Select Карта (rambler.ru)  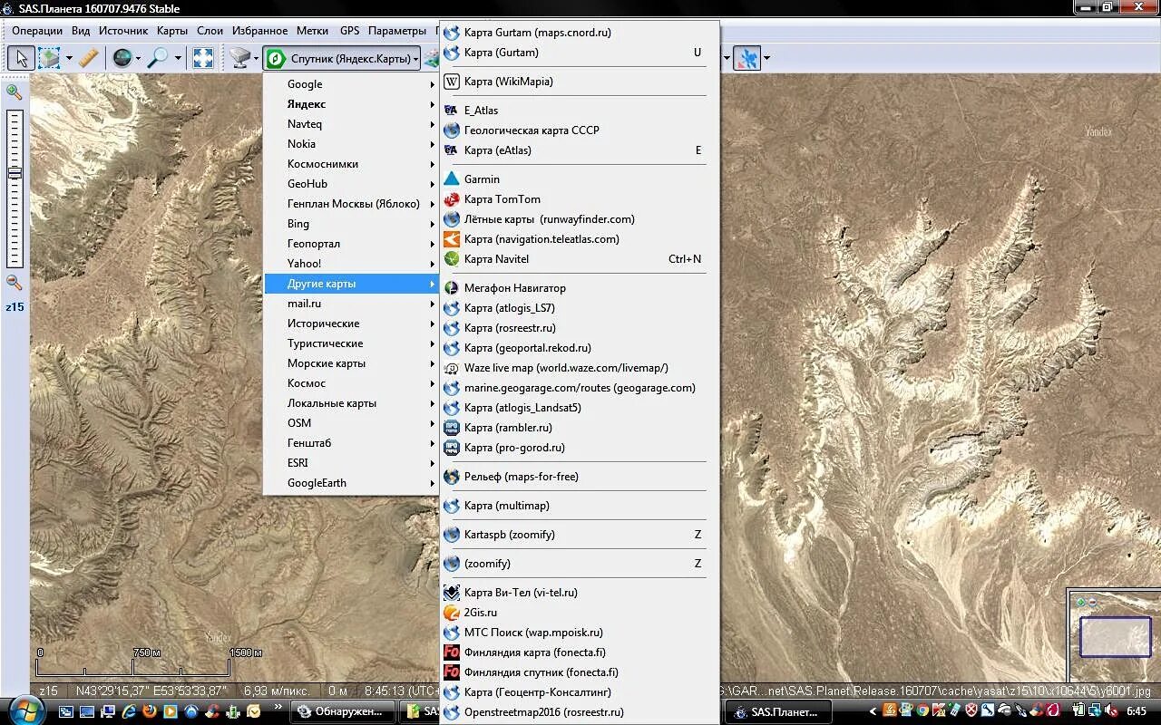tap(579, 428)
